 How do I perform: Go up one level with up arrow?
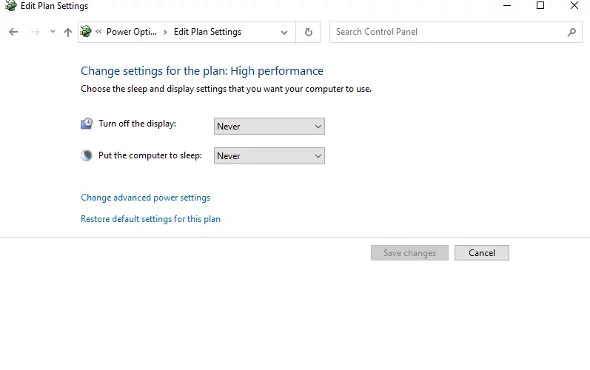[x=67, y=32]
